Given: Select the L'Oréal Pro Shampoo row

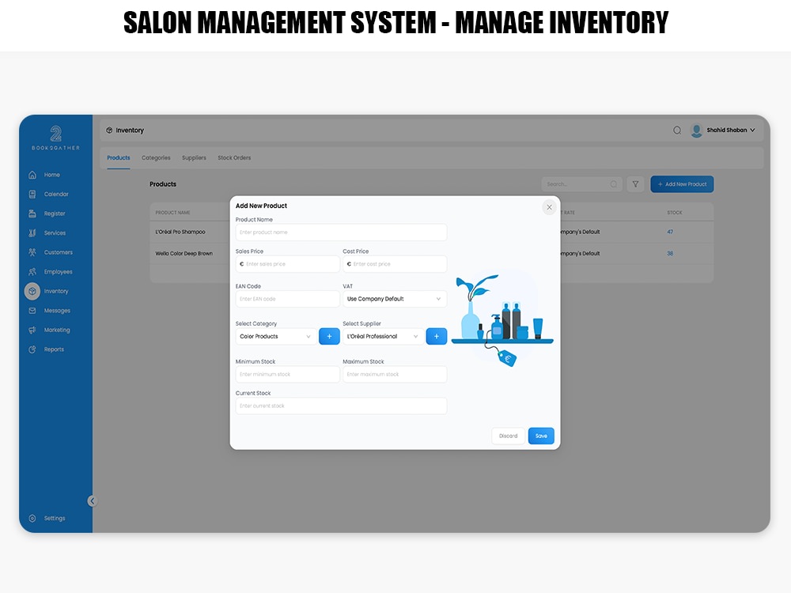Looking at the screenshot, I should (x=432, y=232).
